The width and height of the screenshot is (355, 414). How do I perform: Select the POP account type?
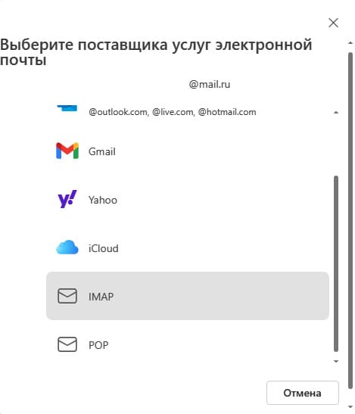[x=188, y=344]
